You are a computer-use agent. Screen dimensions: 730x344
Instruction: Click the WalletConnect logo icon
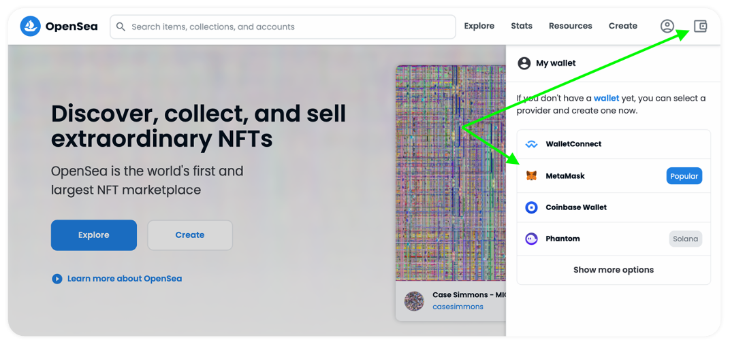click(x=531, y=144)
